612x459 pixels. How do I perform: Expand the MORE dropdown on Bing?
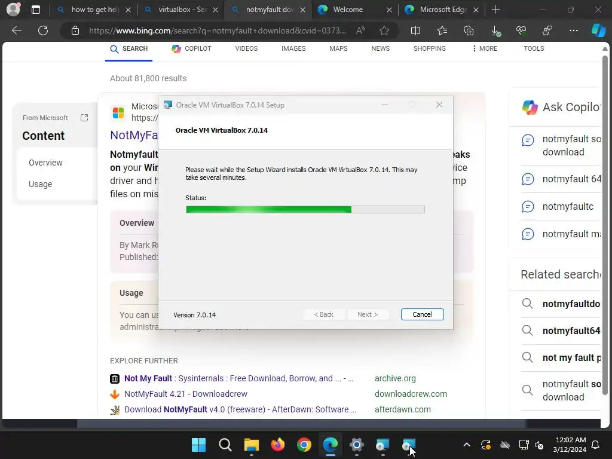click(485, 49)
